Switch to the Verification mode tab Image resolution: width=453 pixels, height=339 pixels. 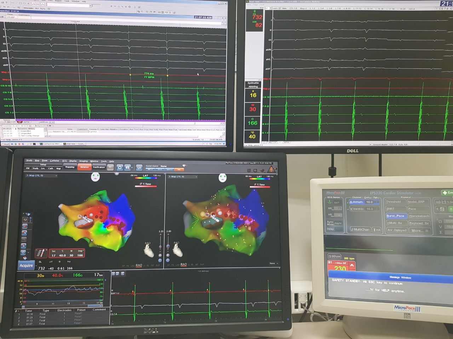[99, 167]
